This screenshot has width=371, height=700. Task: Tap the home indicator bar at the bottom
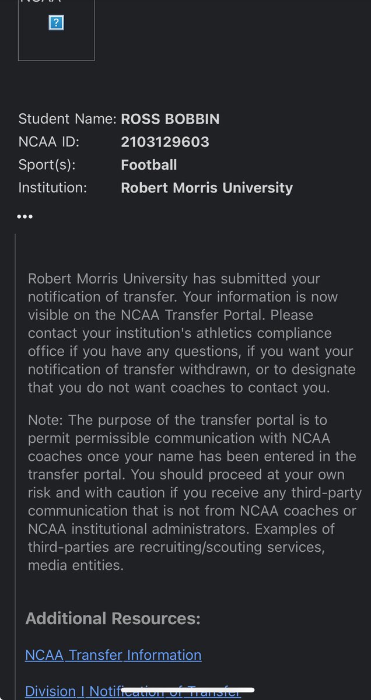pyautogui.click(x=188, y=690)
